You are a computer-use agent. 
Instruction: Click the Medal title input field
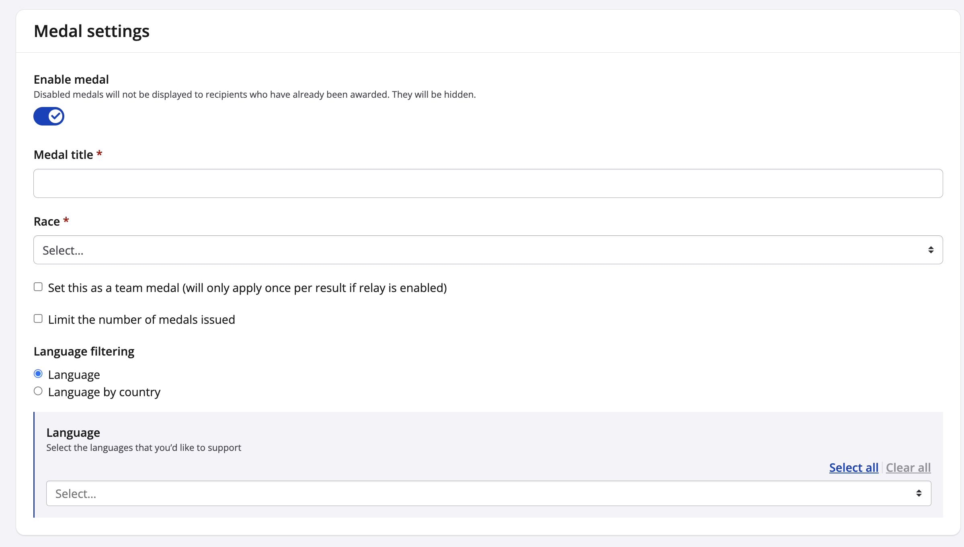pos(488,183)
